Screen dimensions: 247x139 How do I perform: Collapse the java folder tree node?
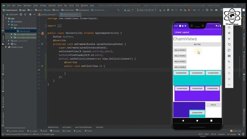[x=9, y=25]
